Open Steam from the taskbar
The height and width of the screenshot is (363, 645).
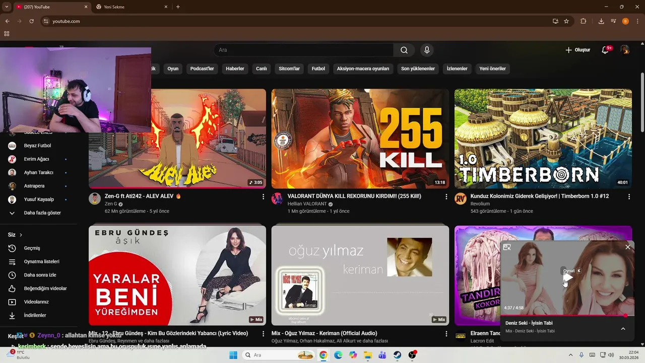pyautogui.click(x=398, y=355)
